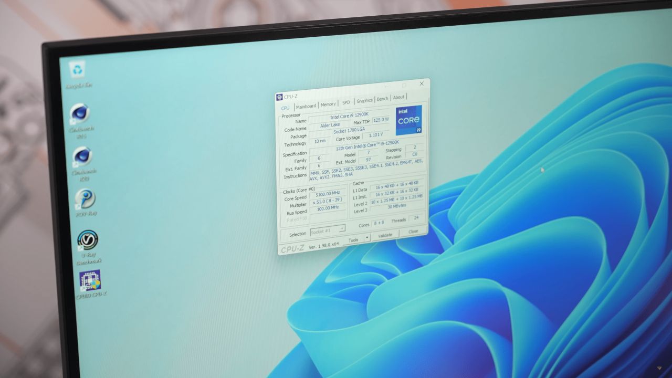
Task: Go to the Bench tab
Action: point(383,99)
